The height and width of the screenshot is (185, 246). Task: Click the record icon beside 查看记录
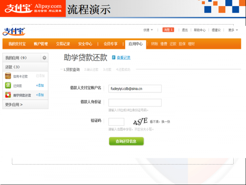tap(114, 57)
